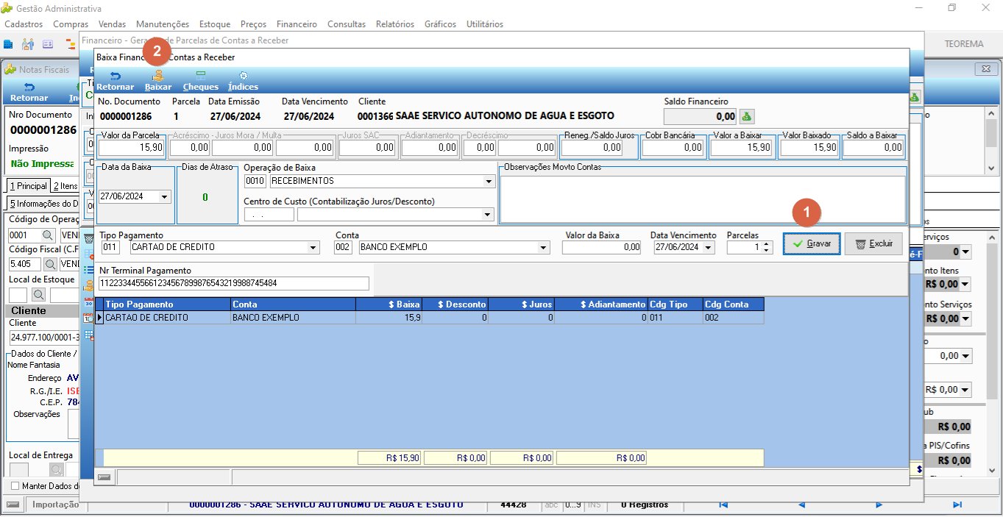Image resolution: width=1003 pixels, height=517 pixels.
Task: Open the Financeiro menu
Action: (297, 24)
